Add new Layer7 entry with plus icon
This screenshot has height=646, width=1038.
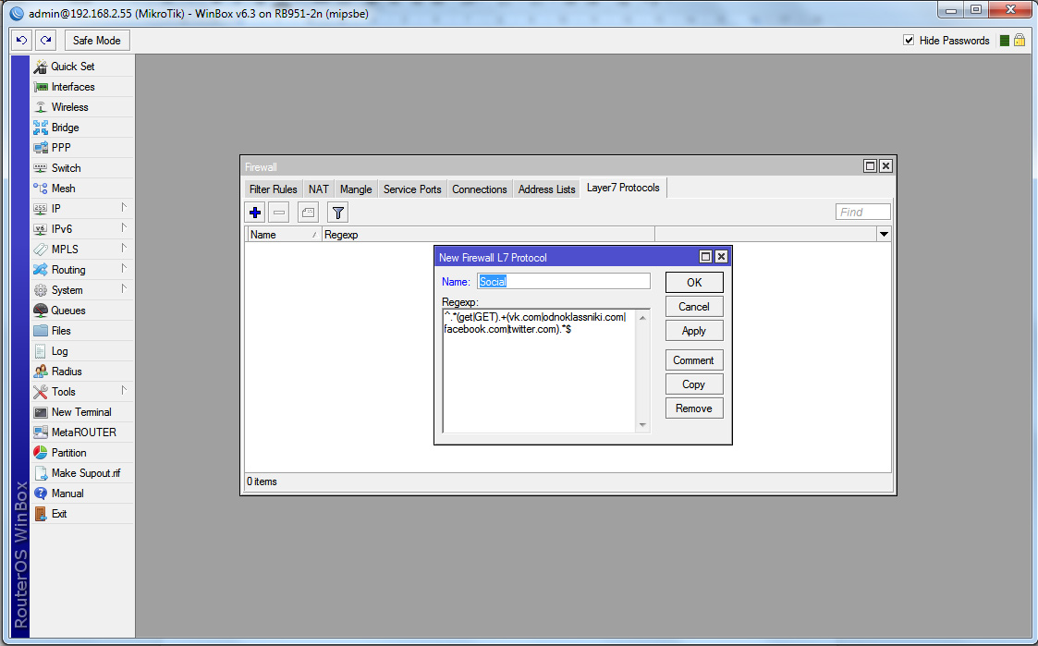pyautogui.click(x=255, y=213)
